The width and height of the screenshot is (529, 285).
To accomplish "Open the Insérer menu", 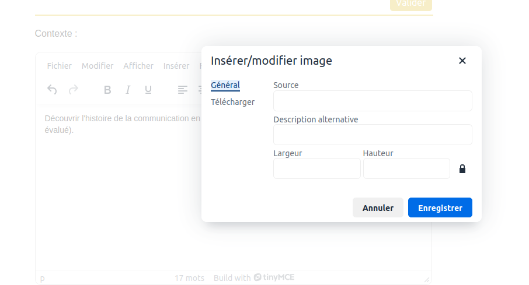I will click(x=176, y=66).
